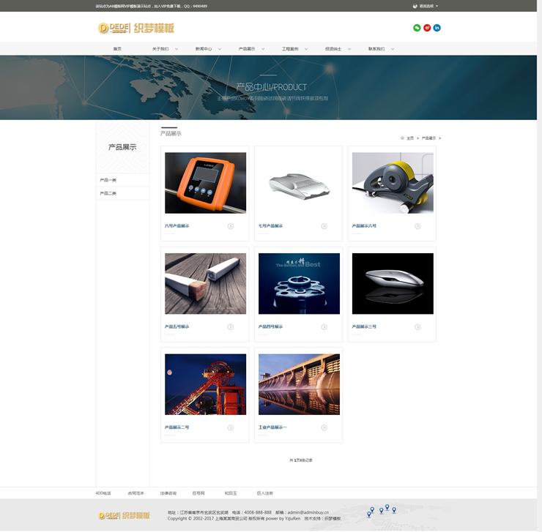Click arrow icon beside 七号产品展示
The image size is (542, 532).
point(324,226)
